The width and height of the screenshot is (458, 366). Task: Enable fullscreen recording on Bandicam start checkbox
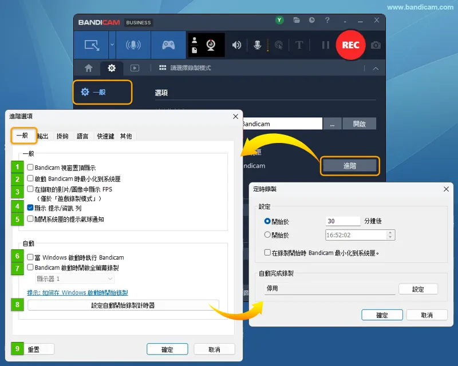[30, 267]
